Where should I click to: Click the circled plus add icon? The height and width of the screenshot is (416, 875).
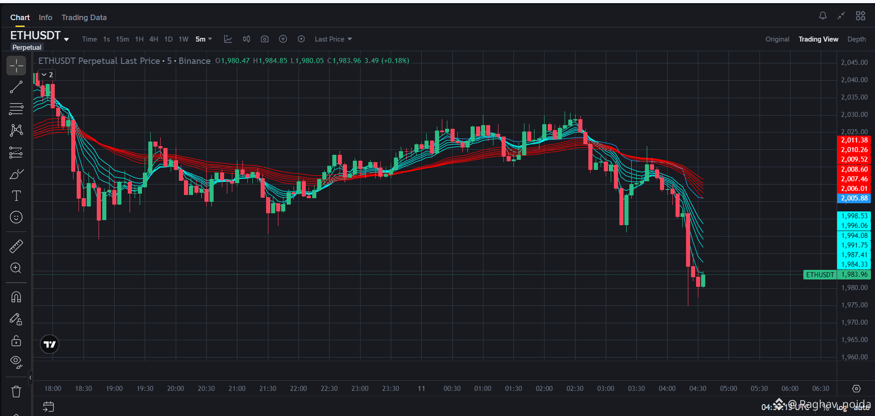(283, 39)
